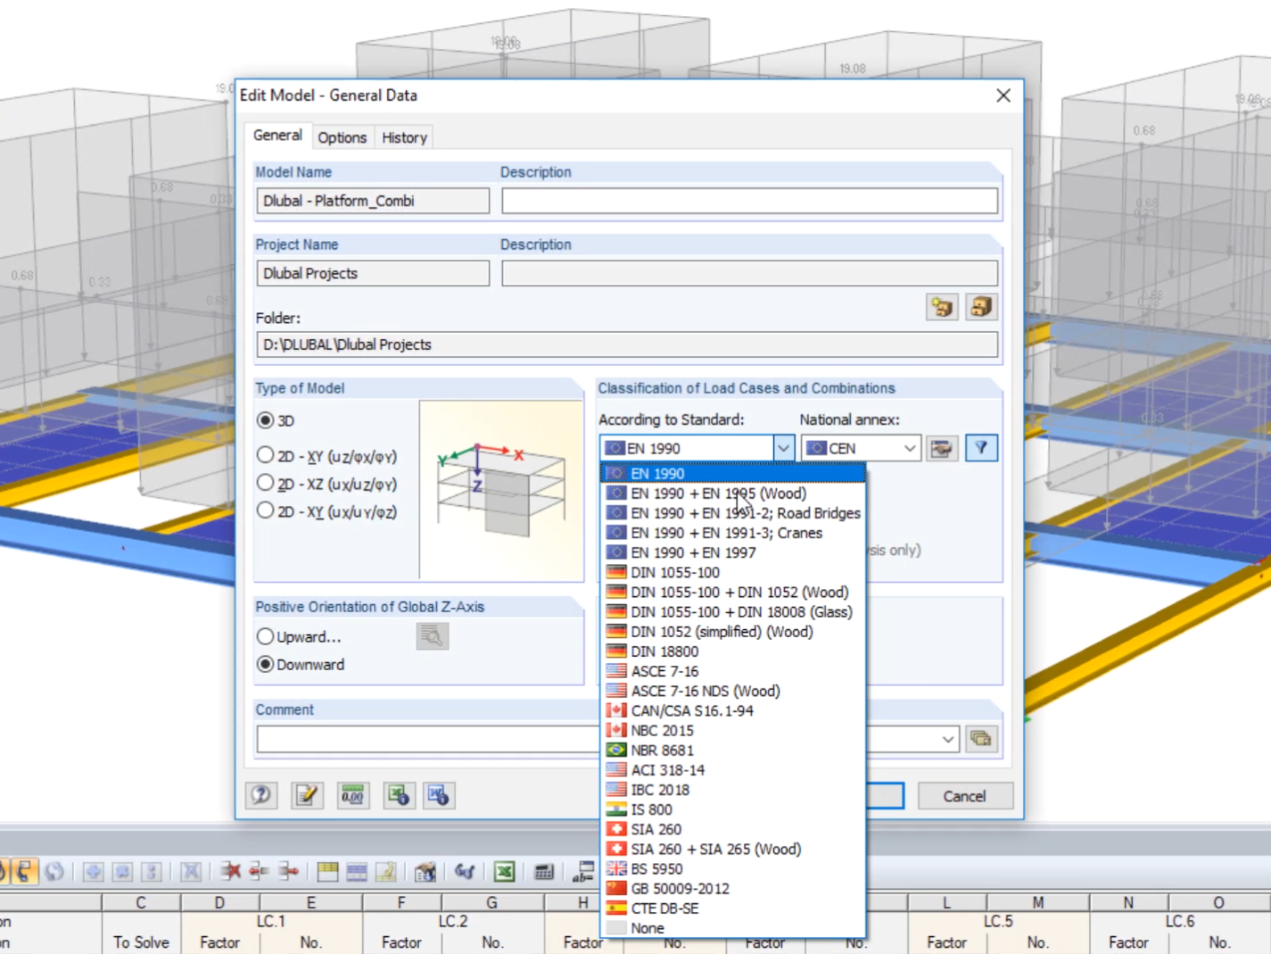Click the greyed Excel X toolbar icon
Screen dimensions: 1271x954
191,871
